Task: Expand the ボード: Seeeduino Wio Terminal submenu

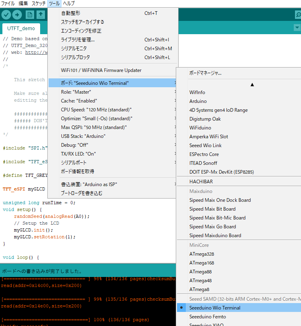Action: [x=112, y=83]
